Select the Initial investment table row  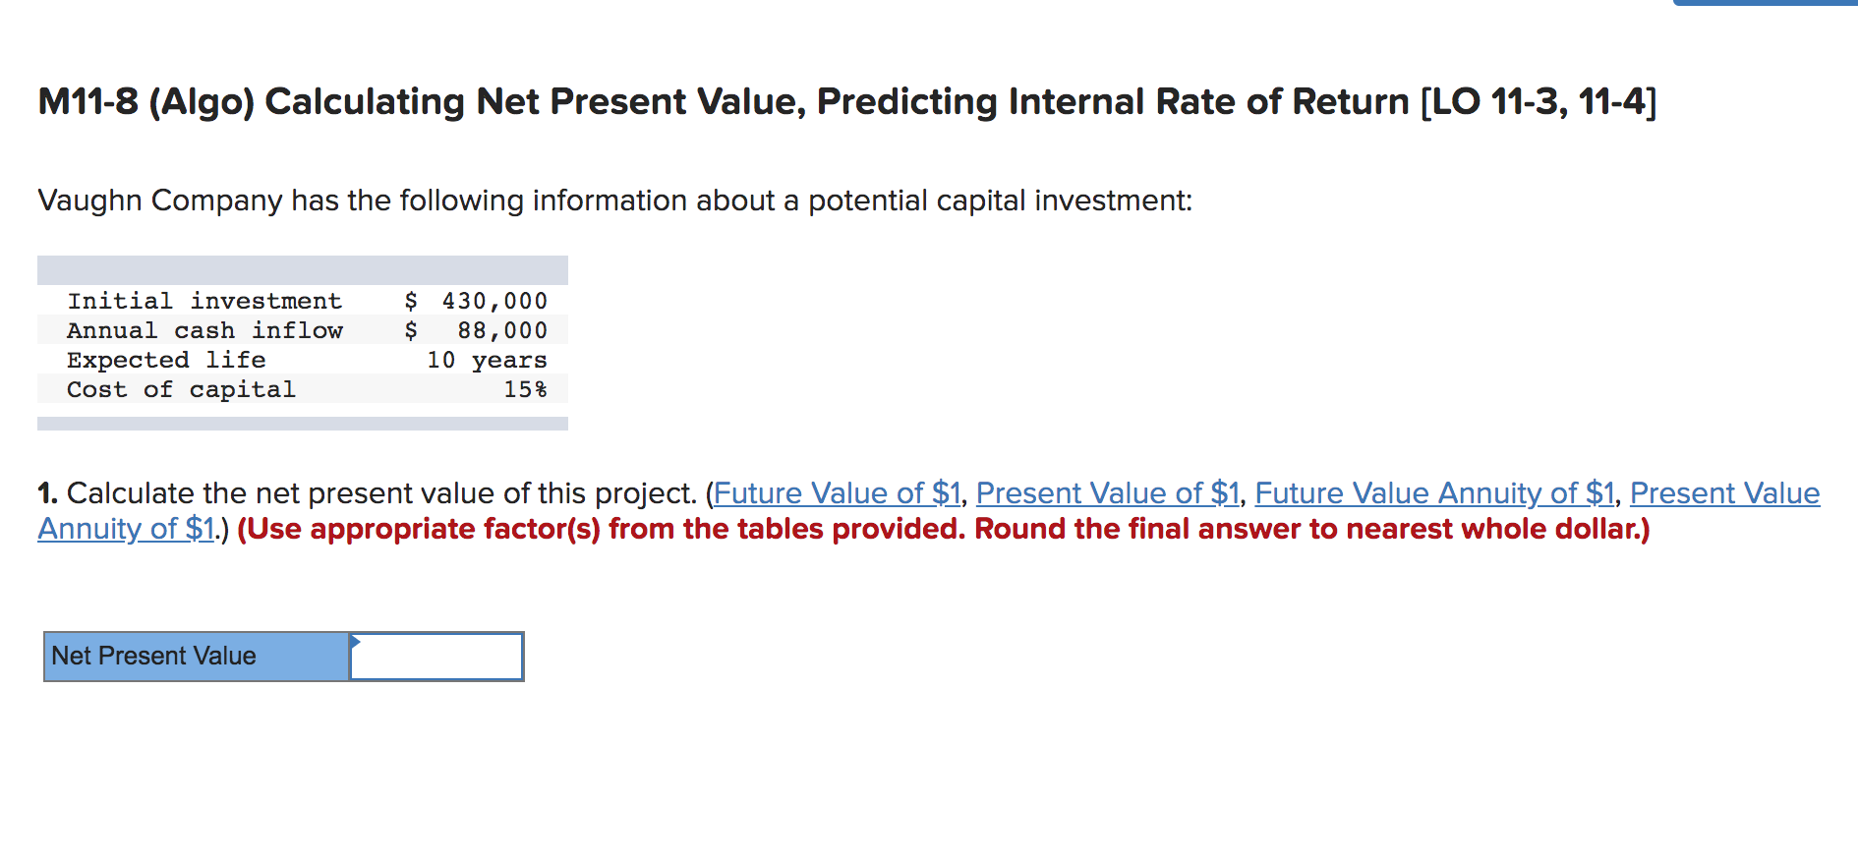coord(305,301)
